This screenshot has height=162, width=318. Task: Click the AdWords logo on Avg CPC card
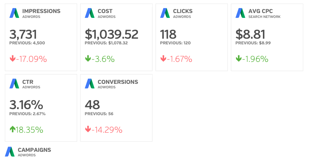tap(240, 13)
